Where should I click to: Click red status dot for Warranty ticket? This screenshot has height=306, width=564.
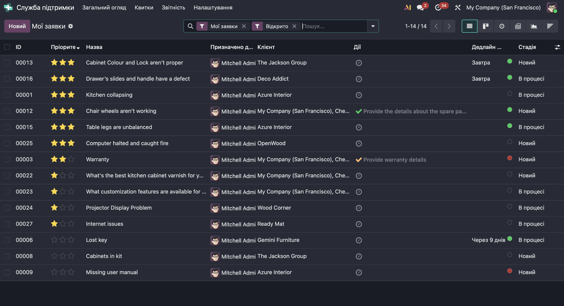(510, 158)
